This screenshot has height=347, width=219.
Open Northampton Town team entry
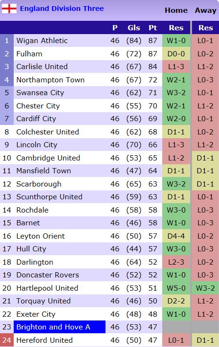coord(51,80)
